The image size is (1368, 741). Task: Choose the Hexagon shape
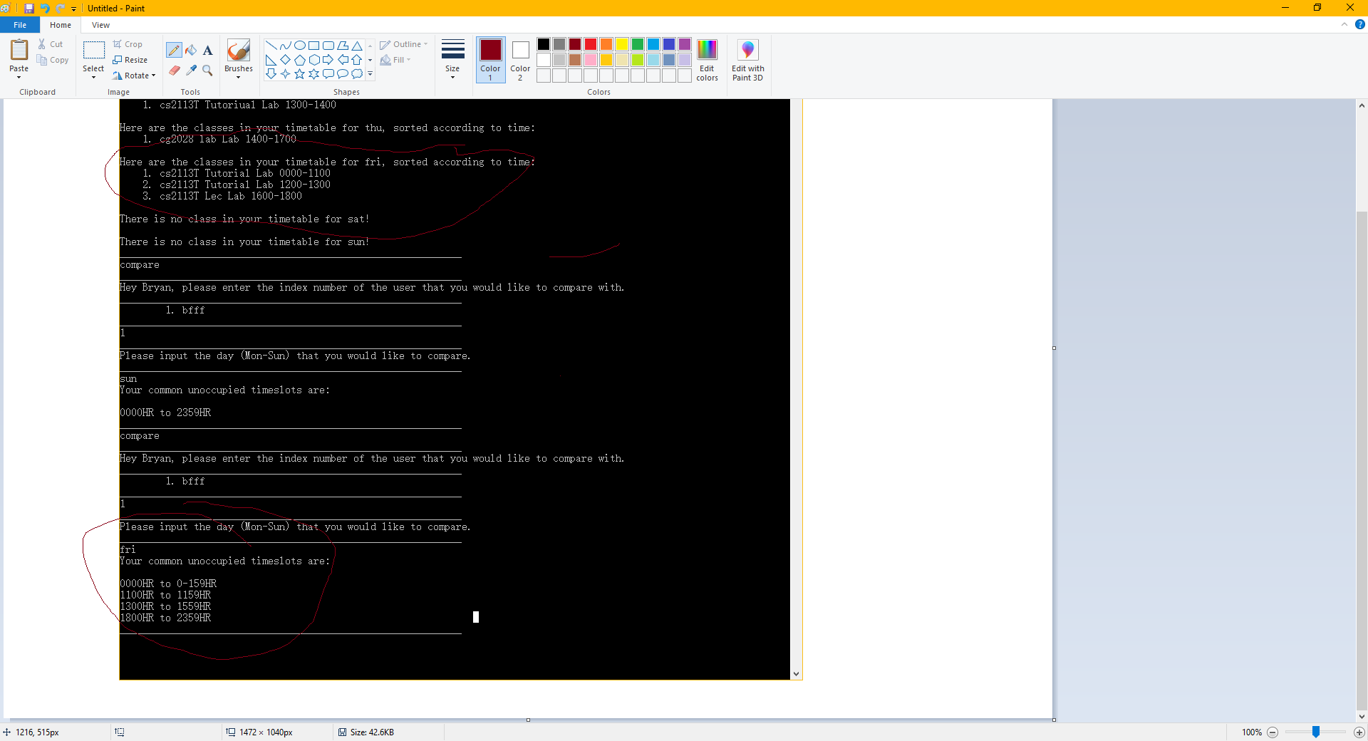(x=313, y=59)
